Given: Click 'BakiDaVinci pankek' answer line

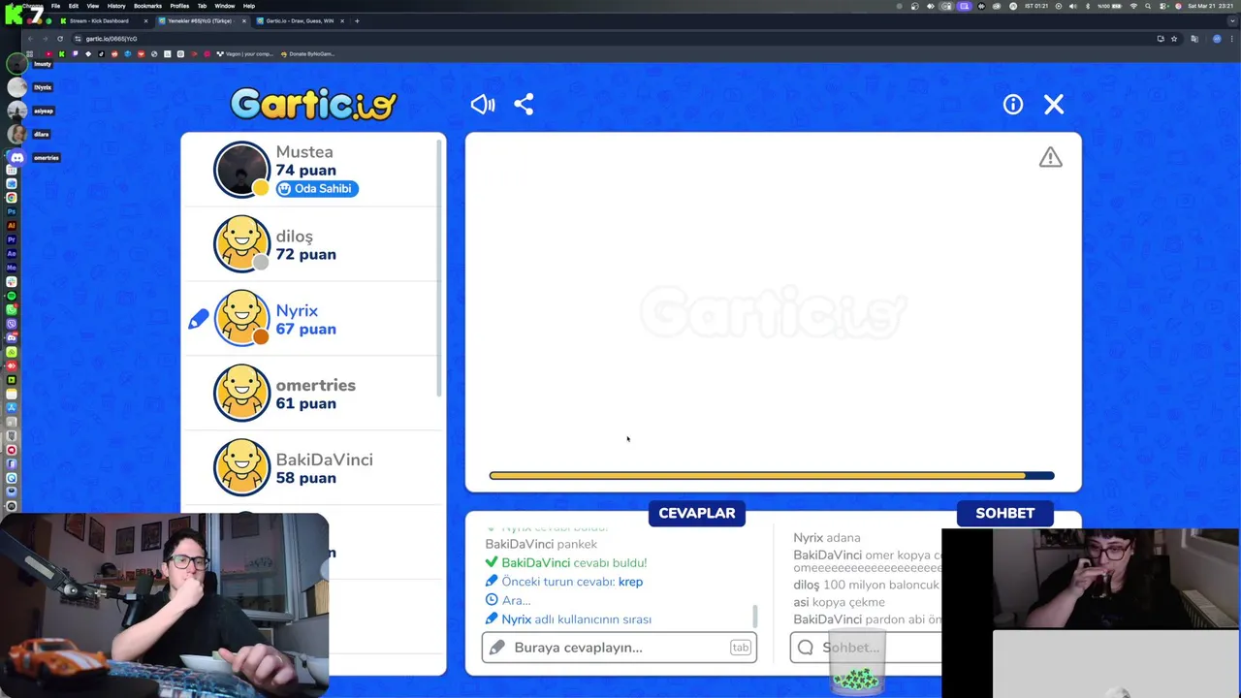Looking at the screenshot, I should [x=541, y=545].
